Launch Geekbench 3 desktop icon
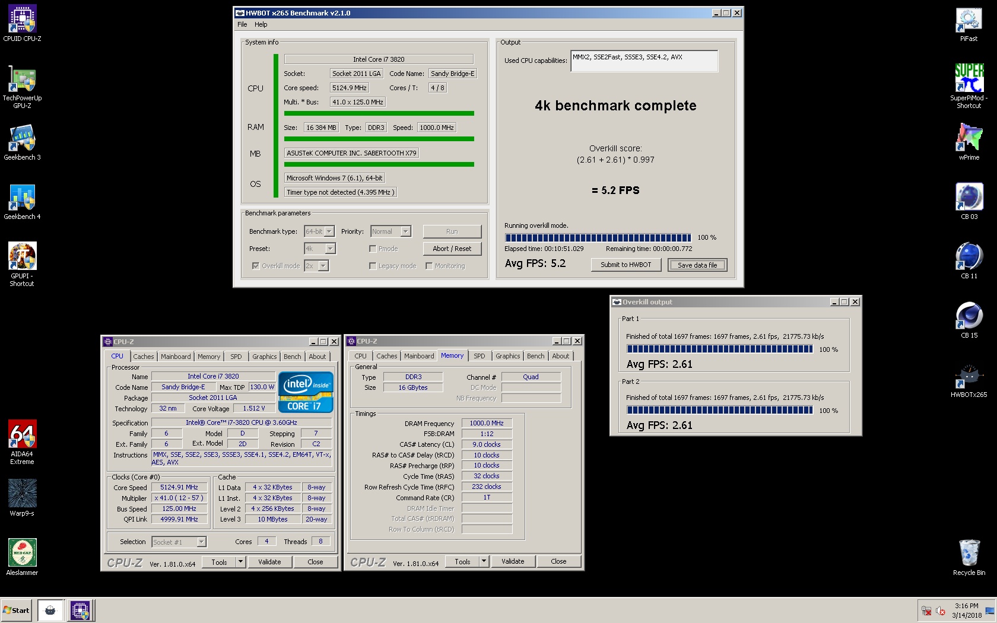This screenshot has height=623, width=997. [22, 142]
